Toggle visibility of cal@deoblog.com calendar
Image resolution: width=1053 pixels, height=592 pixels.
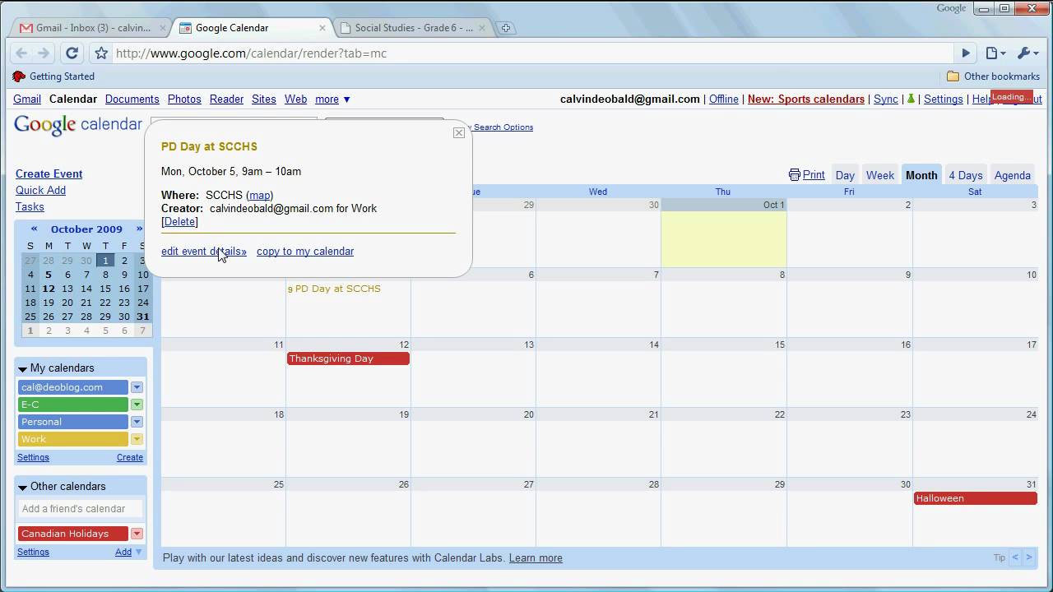tap(73, 387)
